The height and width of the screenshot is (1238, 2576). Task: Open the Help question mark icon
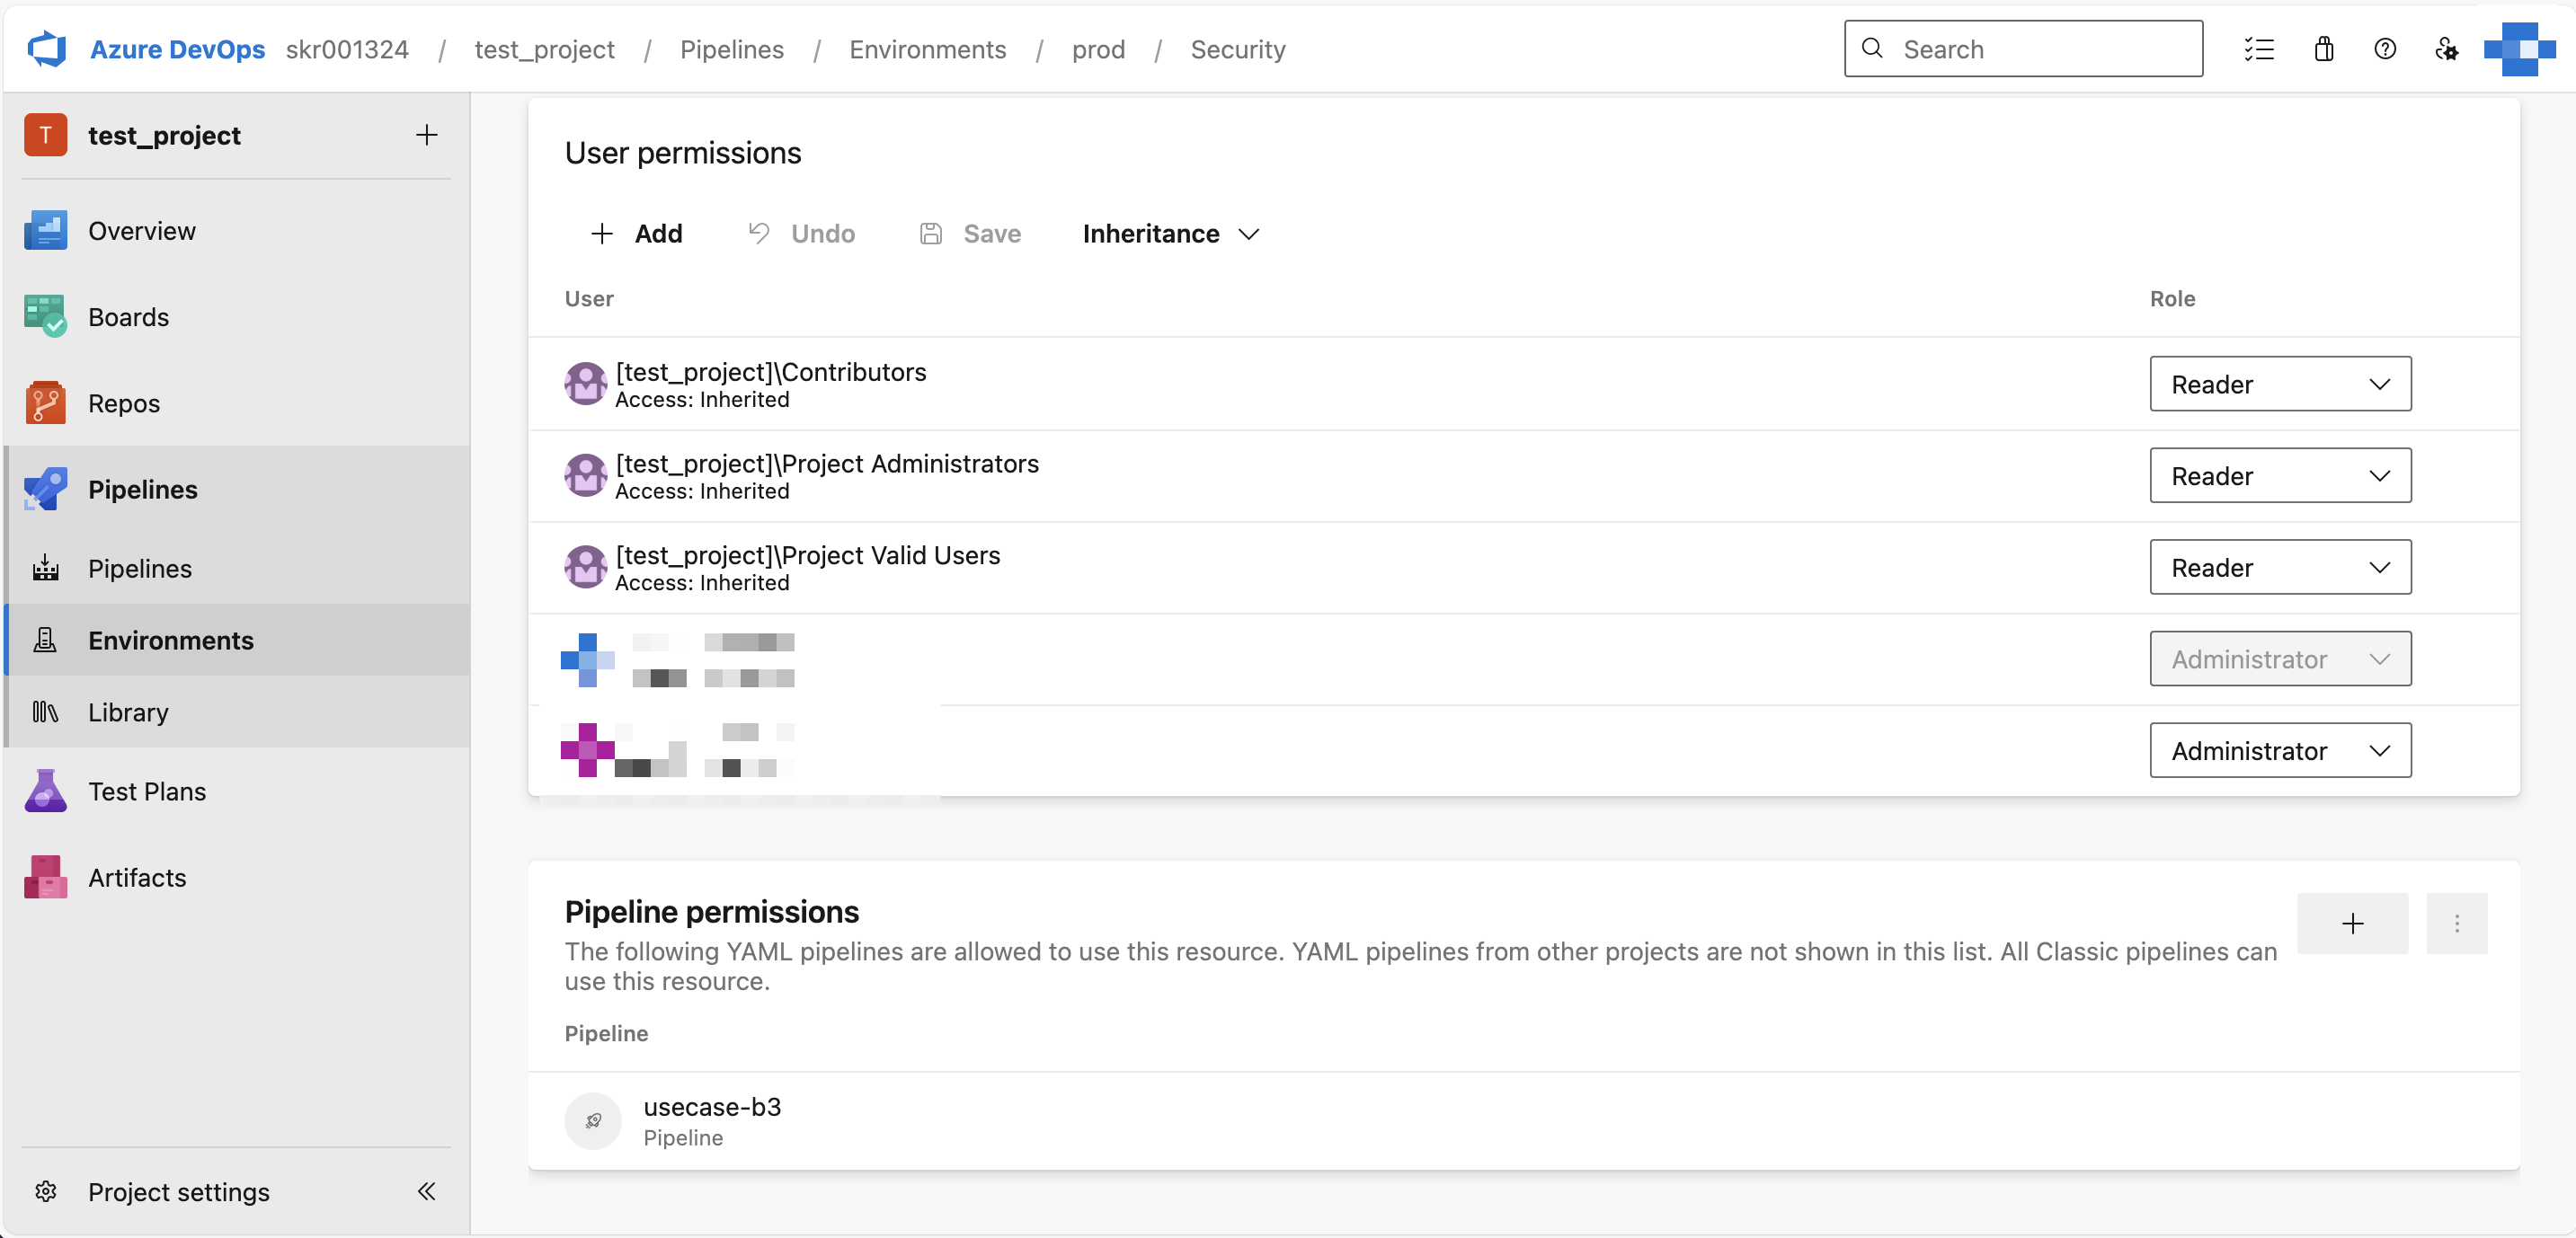pos(2385,48)
